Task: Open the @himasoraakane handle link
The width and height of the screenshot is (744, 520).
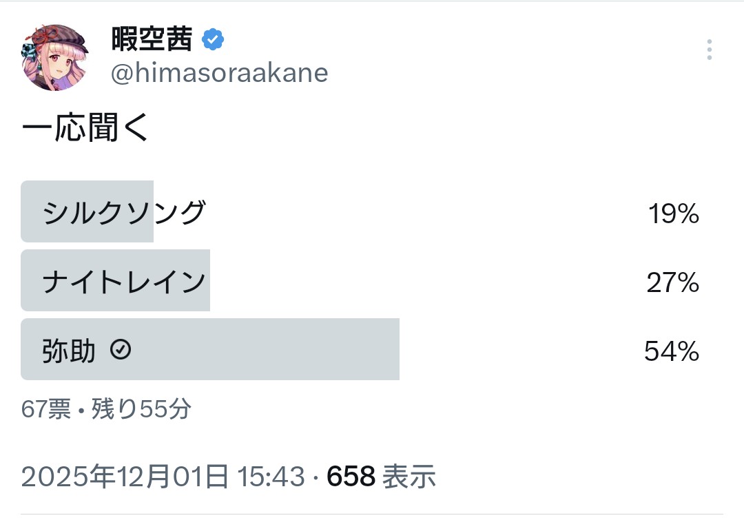Action: pyautogui.click(x=220, y=73)
